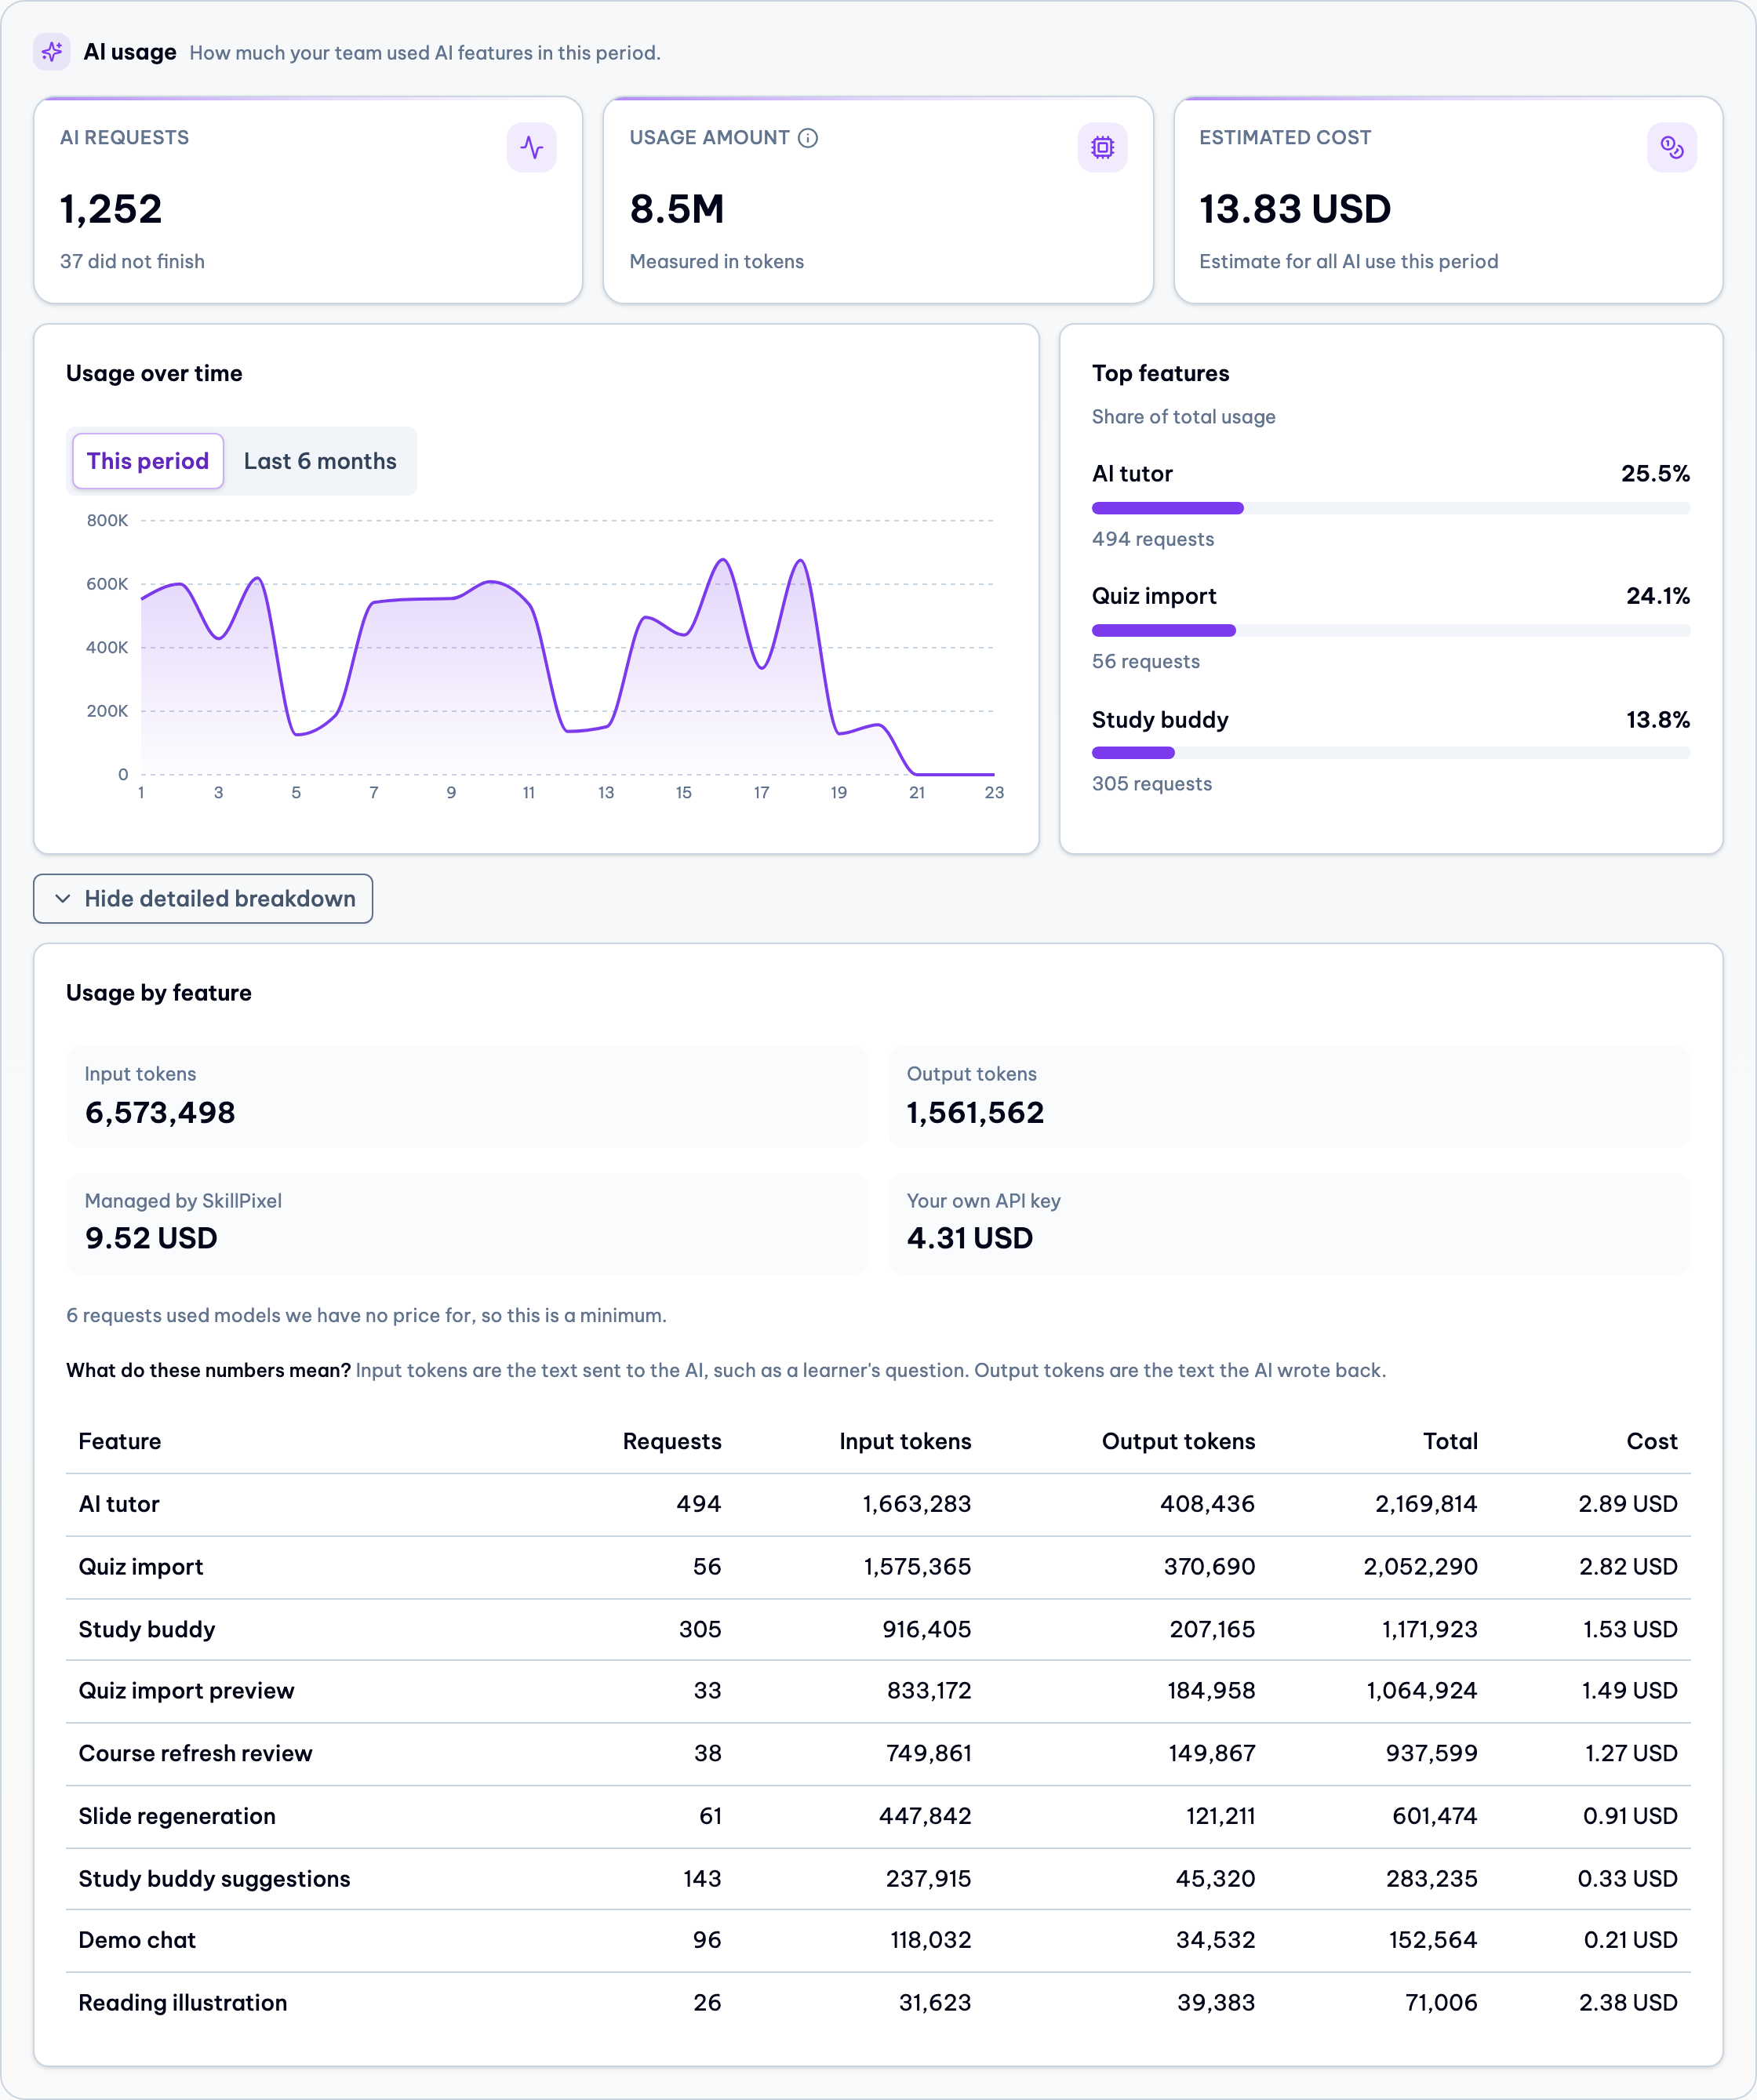Click the 2.89 USD cost for AI tutor
1757x2100 pixels.
tap(1628, 1504)
